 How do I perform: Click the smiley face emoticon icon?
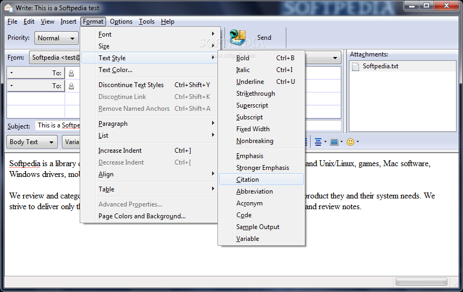pyautogui.click(x=350, y=142)
